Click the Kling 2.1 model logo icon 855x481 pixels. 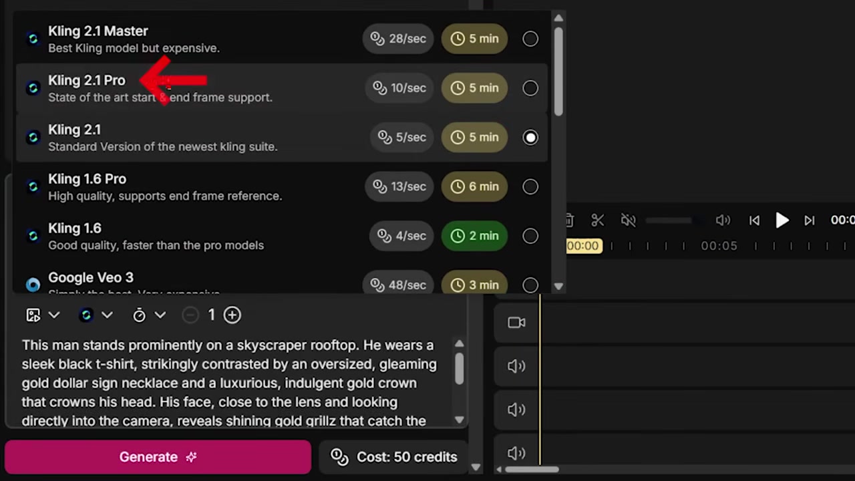point(33,138)
